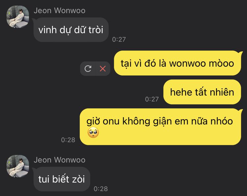
Task: Select the 'hehe tất nhiên' message bubble
Action: pos(202,92)
